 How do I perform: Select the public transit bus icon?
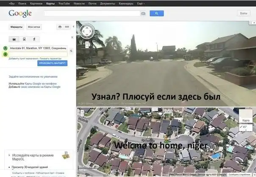point(25,39)
